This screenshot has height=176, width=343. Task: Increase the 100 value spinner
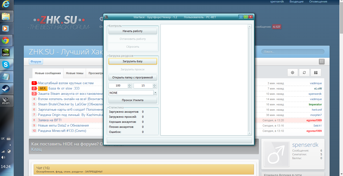pos(130,84)
